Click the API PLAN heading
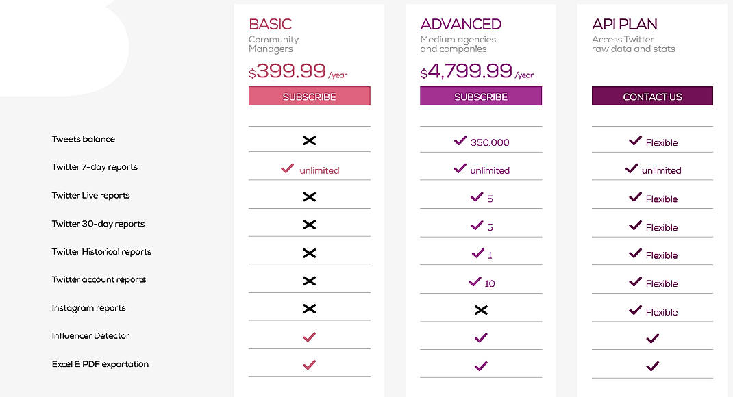The image size is (733, 397). click(x=624, y=24)
